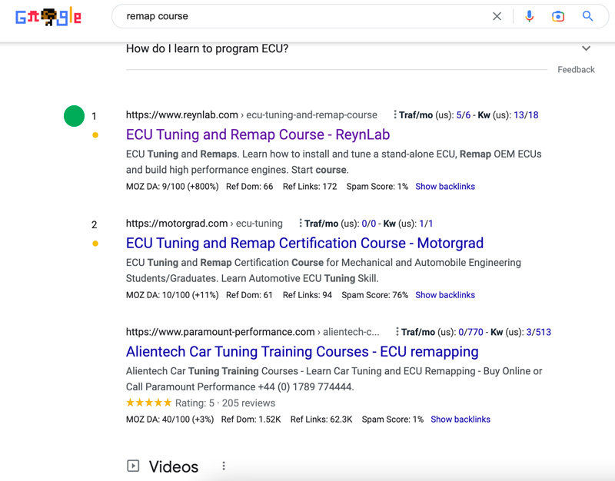
Task: Show backlinks for the Motorgrad result
Action: pos(445,295)
